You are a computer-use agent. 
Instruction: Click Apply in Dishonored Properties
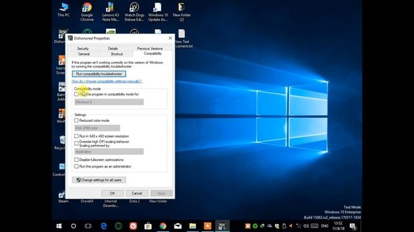[161, 193]
